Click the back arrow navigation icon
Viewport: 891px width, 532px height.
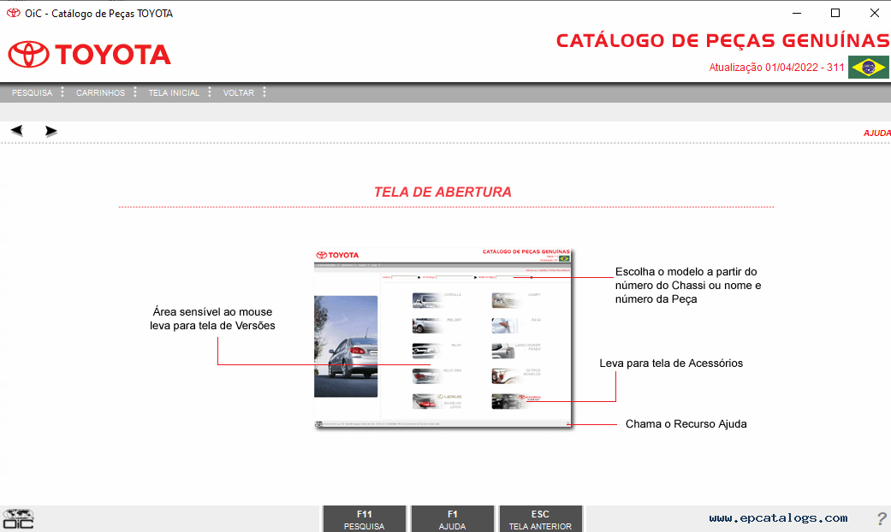click(16, 131)
